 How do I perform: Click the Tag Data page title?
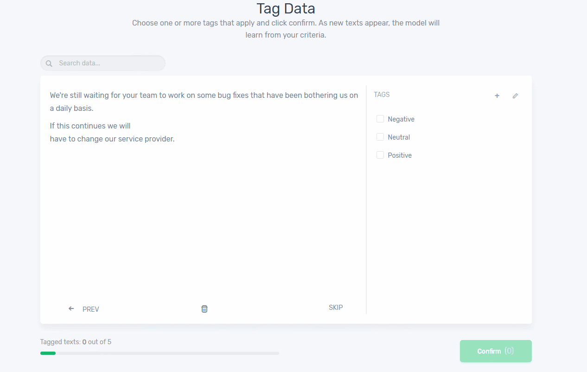286,8
